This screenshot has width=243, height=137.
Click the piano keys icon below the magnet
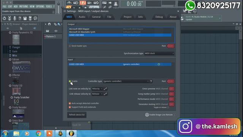(x=47, y=31)
